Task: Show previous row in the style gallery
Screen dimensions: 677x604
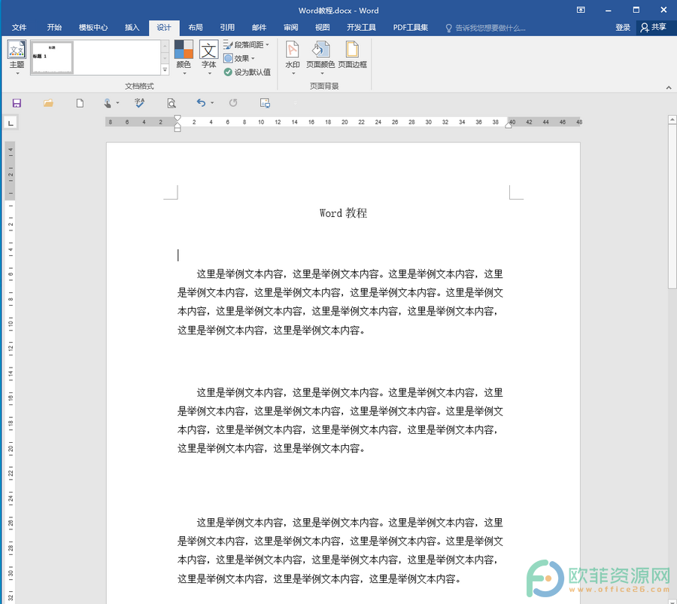Action: pyautogui.click(x=165, y=46)
